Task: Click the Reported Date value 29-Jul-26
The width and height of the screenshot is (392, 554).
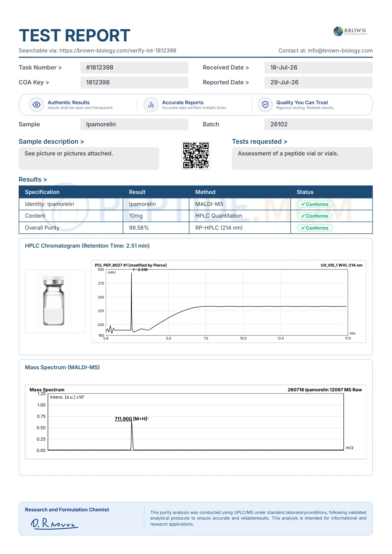Action: 318,82
